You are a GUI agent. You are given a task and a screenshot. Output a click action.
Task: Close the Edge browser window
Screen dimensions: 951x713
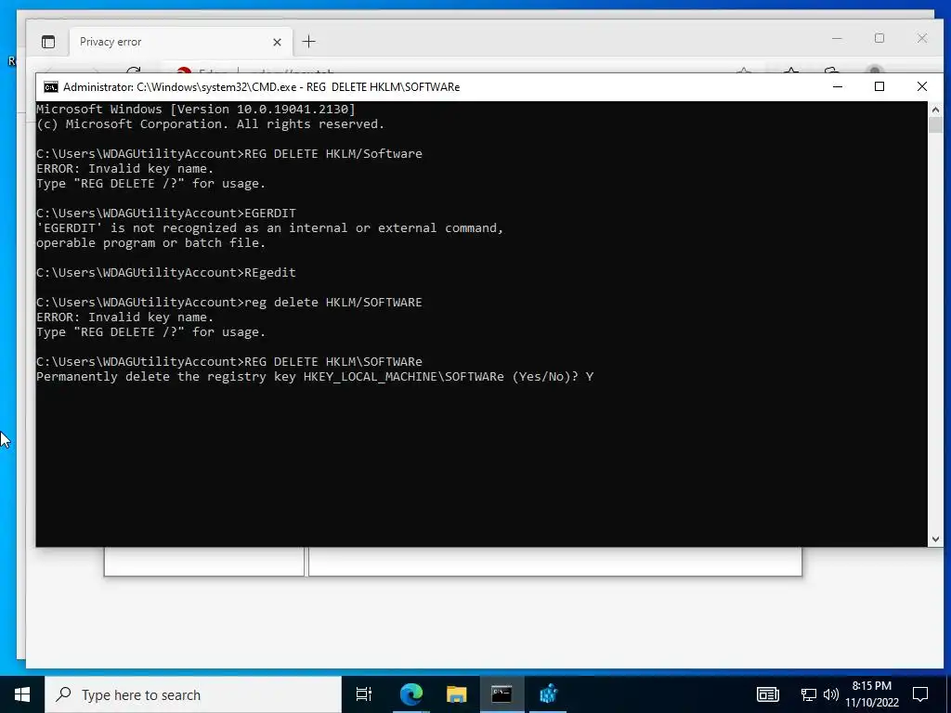(x=922, y=38)
